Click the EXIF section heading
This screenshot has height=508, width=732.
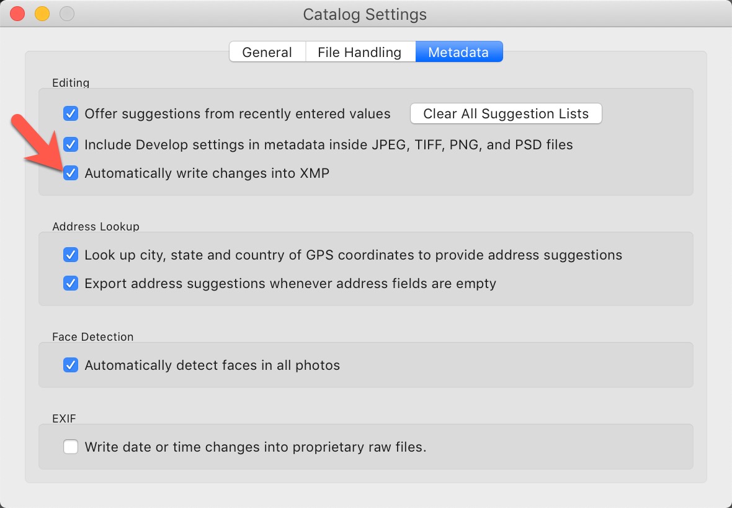(64, 418)
